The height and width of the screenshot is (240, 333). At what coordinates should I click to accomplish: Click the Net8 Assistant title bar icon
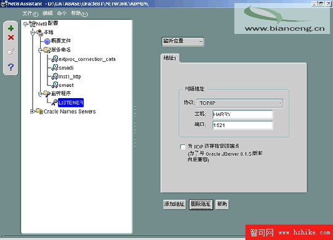(x=4, y=4)
